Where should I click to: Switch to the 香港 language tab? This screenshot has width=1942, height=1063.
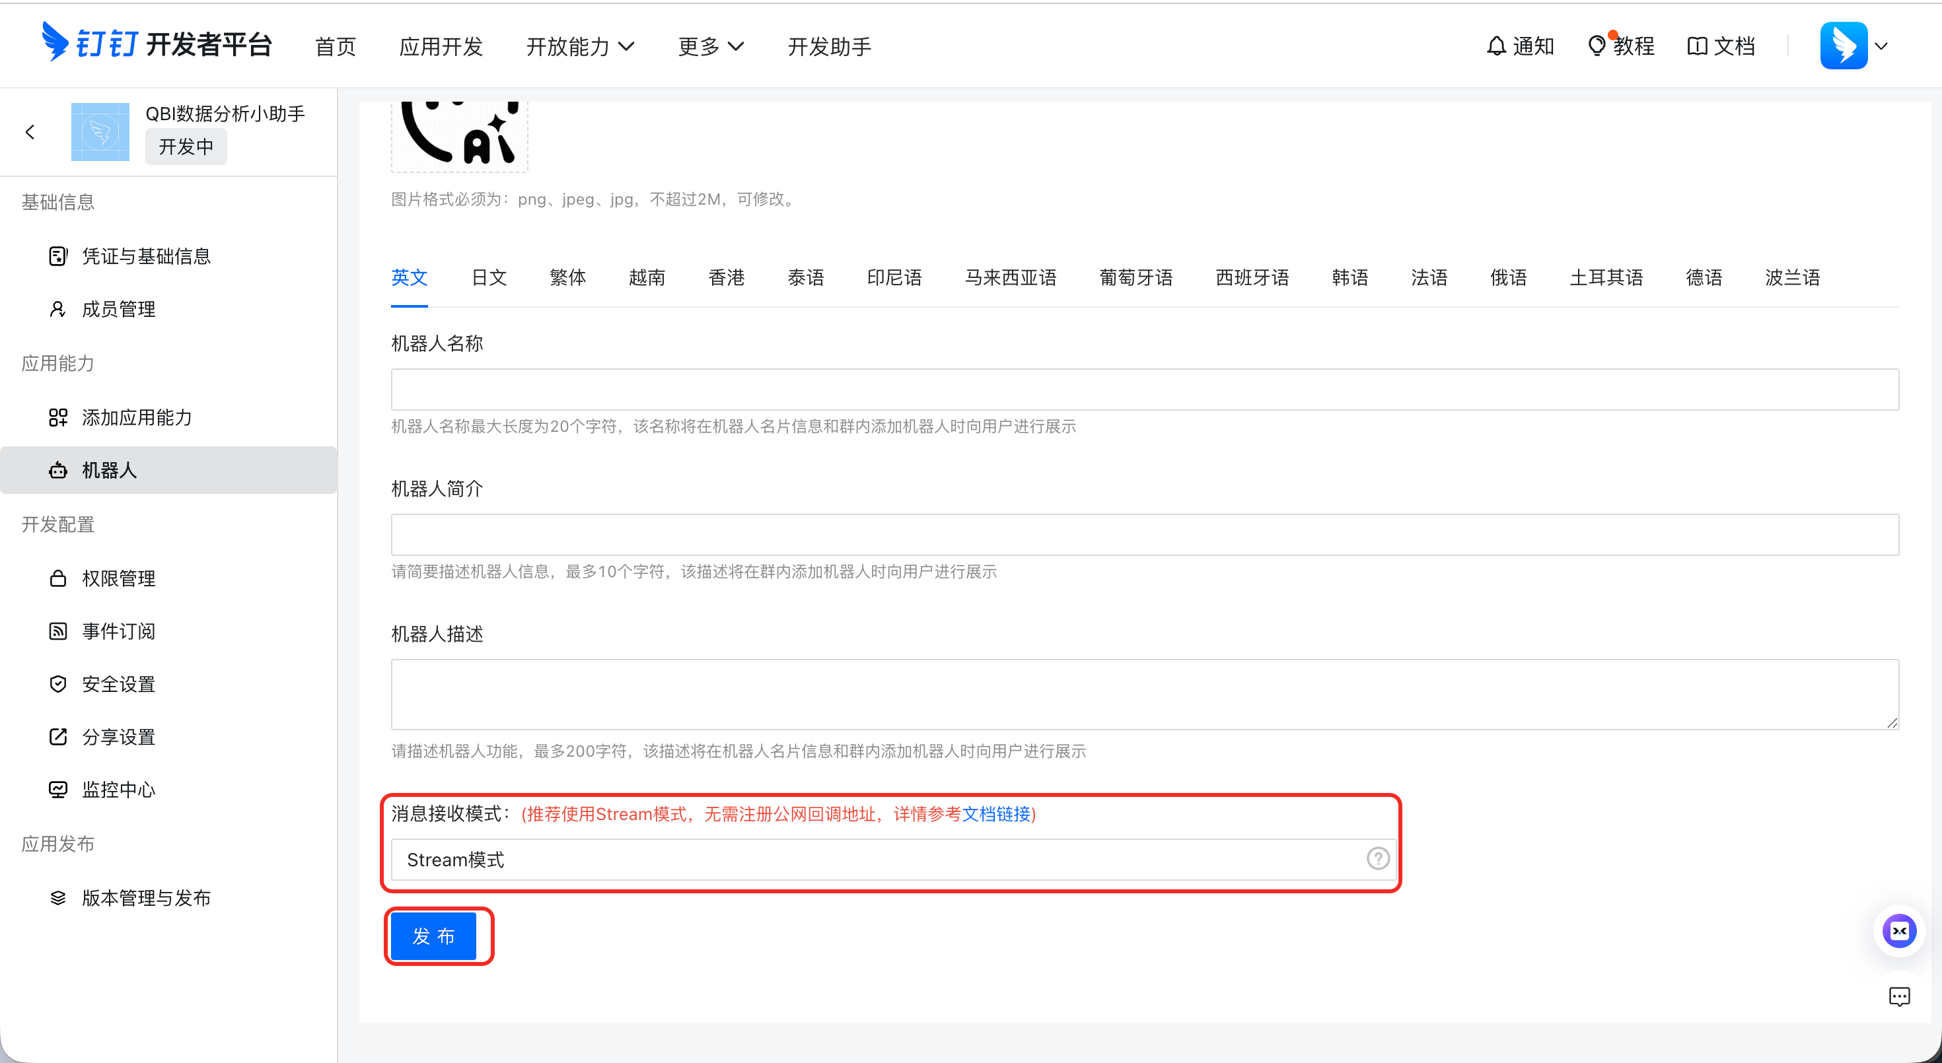coord(727,278)
